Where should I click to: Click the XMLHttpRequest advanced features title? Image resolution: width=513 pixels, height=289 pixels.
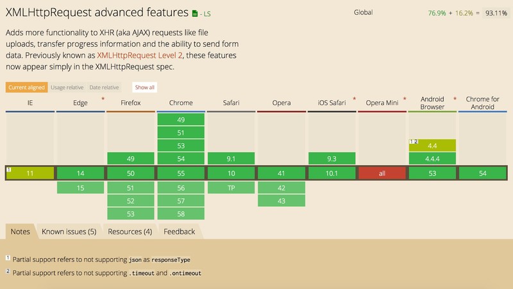click(97, 12)
